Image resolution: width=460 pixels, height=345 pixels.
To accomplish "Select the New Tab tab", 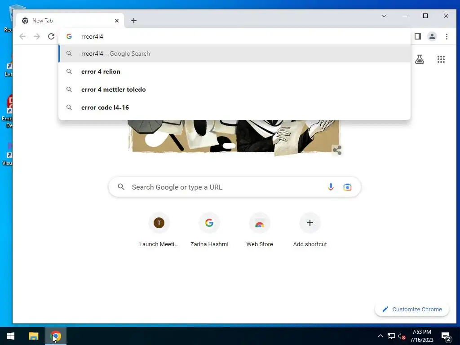I will click(x=70, y=21).
